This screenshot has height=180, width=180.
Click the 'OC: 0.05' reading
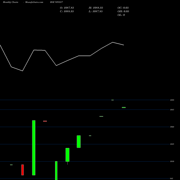point(123,8)
